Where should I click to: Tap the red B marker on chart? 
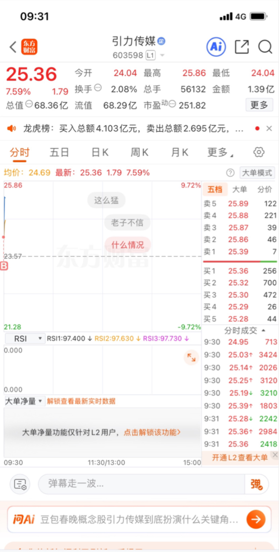click(4, 267)
